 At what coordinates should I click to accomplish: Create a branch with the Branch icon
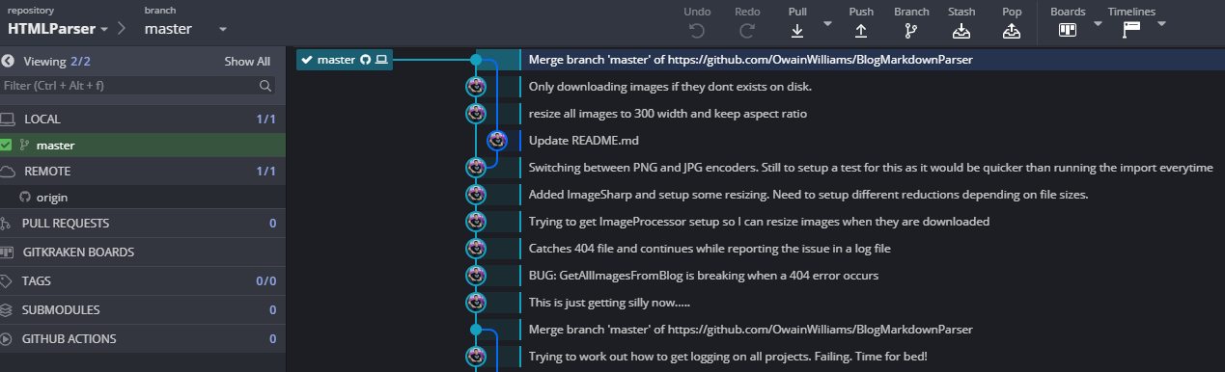pyautogui.click(x=911, y=30)
